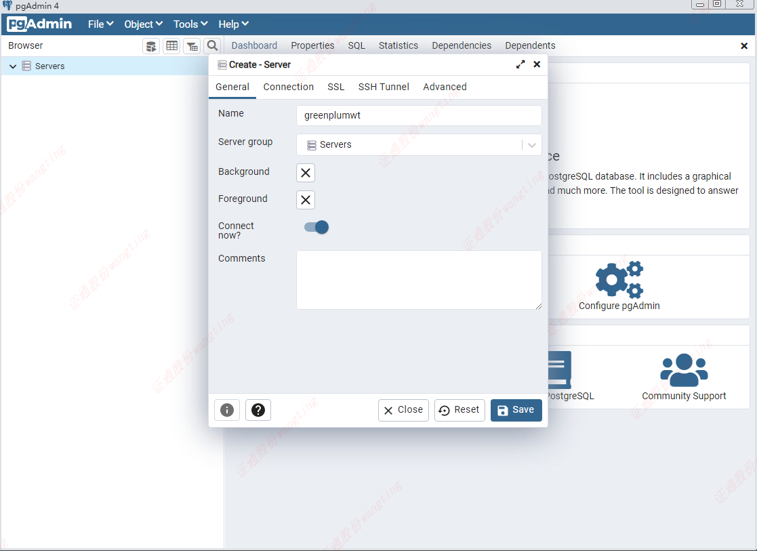Click the Create - Server title icon
The image size is (757, 551).
[x=222, y=64]
